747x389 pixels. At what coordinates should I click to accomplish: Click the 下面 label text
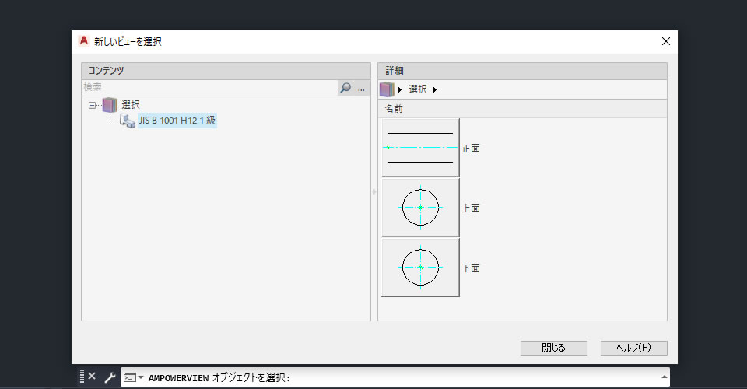coord(471,268)
